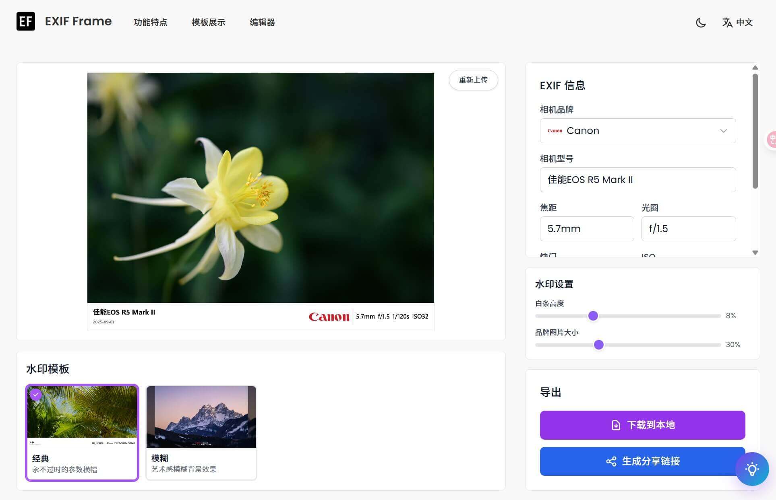Click the 重新上传 button

pyautogui.click(x=473, y=80)
